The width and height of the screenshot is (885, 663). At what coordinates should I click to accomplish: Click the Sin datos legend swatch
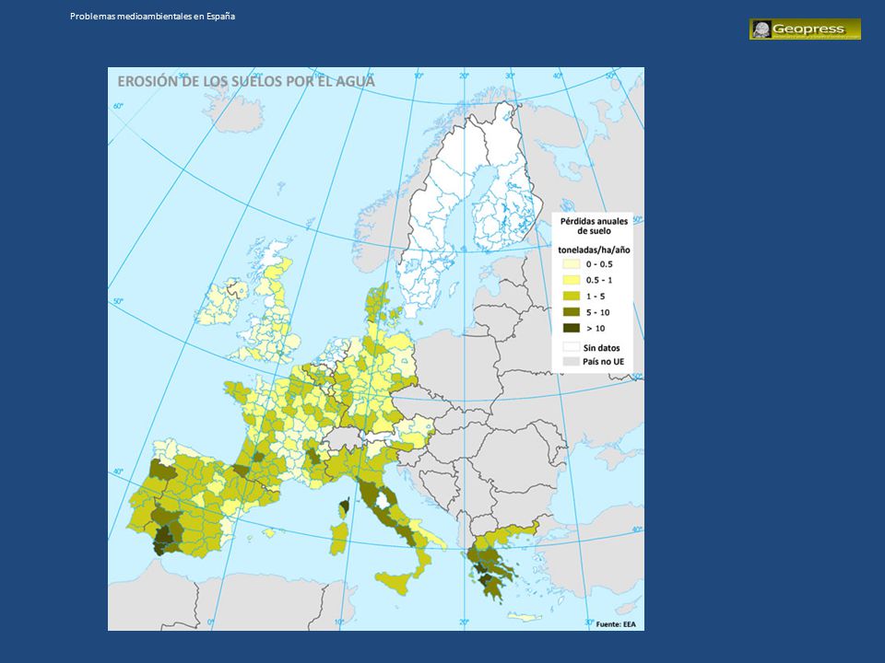572,347
